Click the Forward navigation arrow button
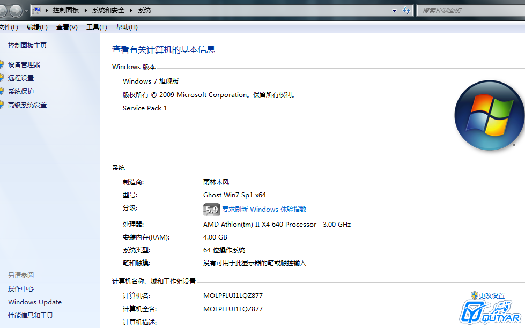Image resolution: width=525 pixels, height=328 pixels. [x=16, y=11]
